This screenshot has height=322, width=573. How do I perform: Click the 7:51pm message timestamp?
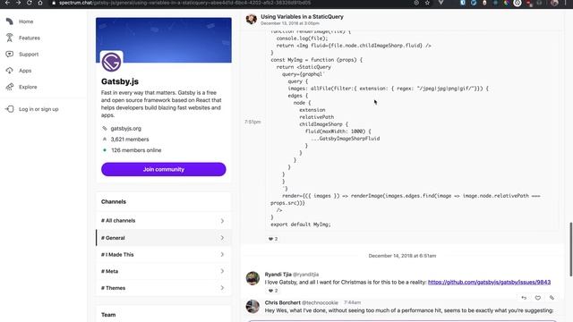click(252, 122)
